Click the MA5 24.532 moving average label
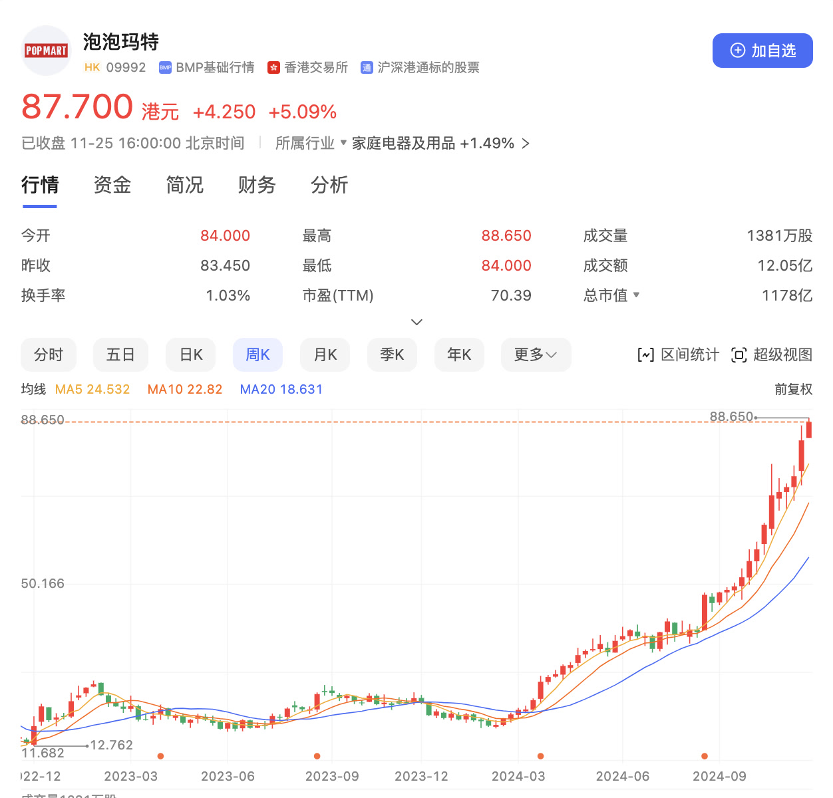The image size is (833, 798). [92, 390]
